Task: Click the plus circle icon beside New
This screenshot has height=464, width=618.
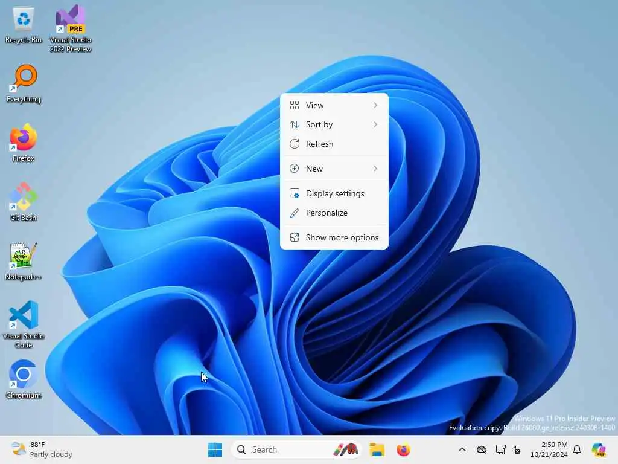Action: (295, 169)
